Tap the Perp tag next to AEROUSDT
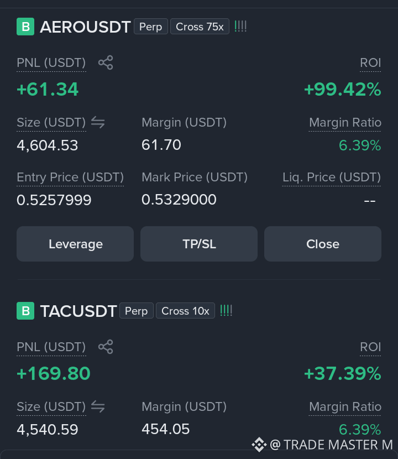Image resolution: width=398 pixels, height=459 pixels. [151, 27]
